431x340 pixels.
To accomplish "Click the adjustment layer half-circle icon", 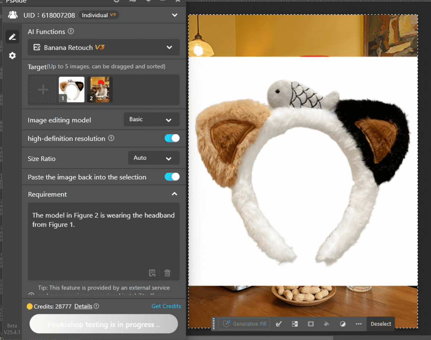I will [x=343, y=324].
